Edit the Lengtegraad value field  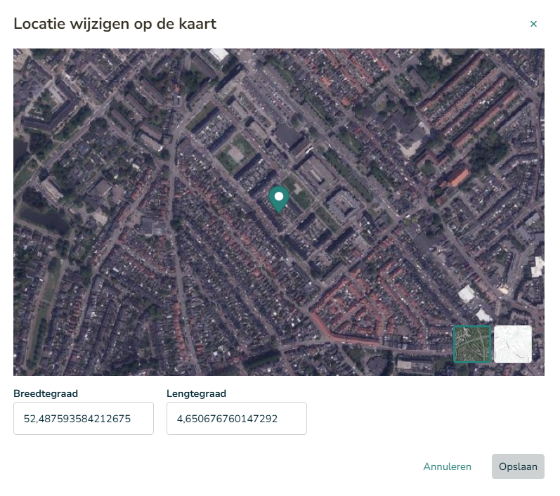pos(236,419)
